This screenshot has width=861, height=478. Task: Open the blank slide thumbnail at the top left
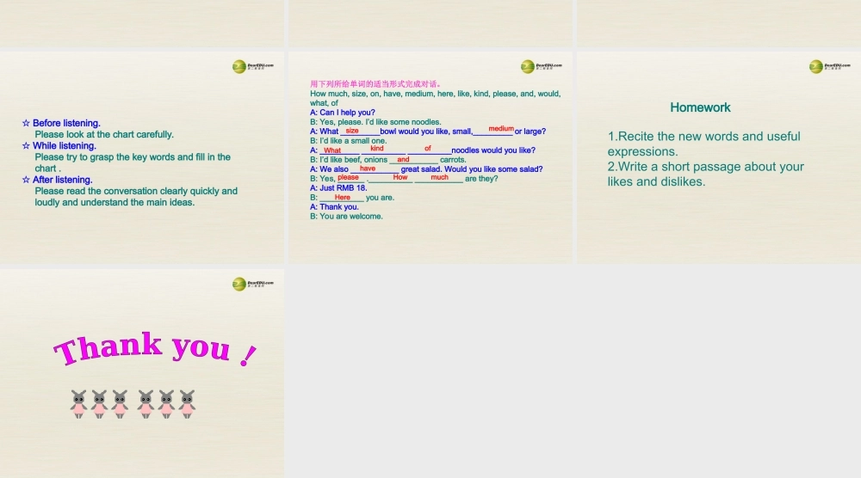click(142, 22)
